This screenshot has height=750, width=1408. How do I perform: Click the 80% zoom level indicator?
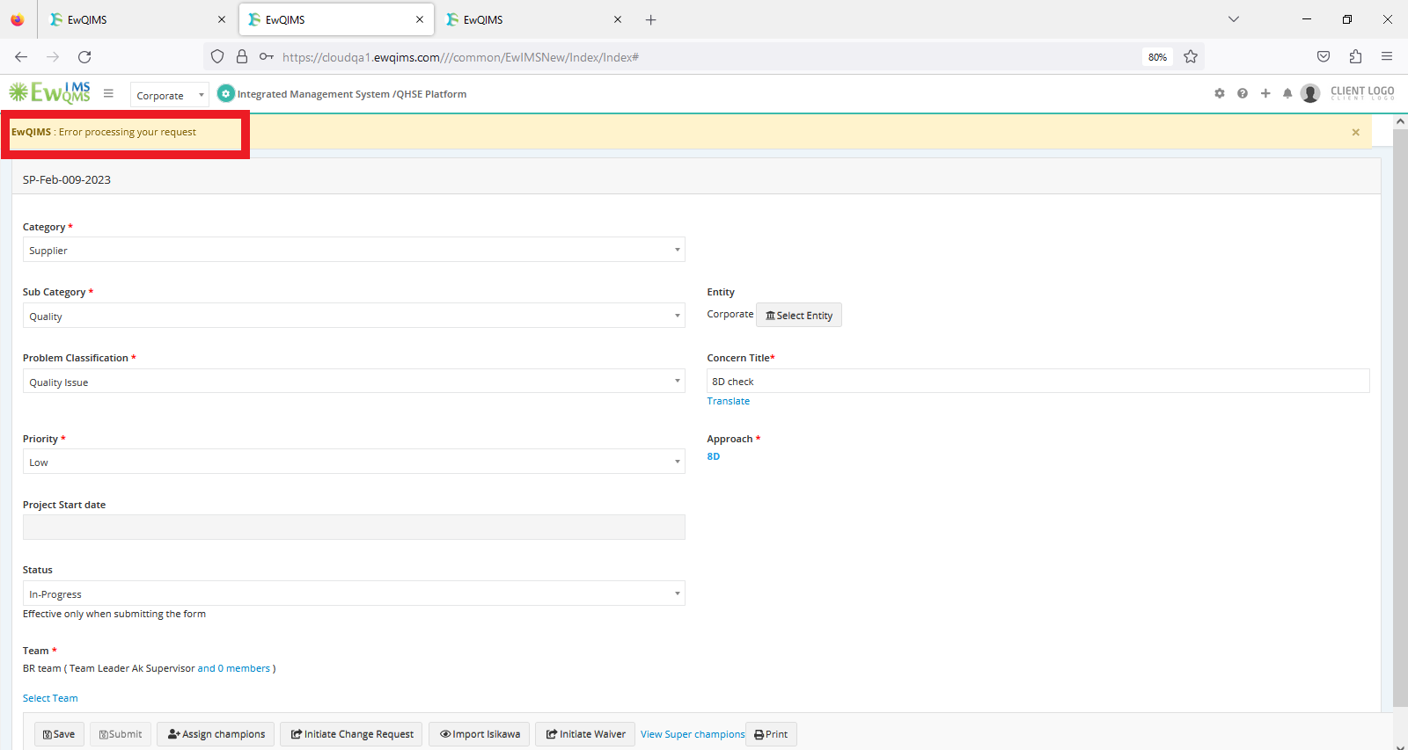click(1157, 57)
